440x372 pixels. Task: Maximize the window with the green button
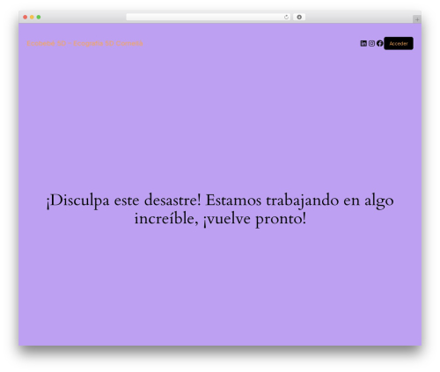(39, 17)
